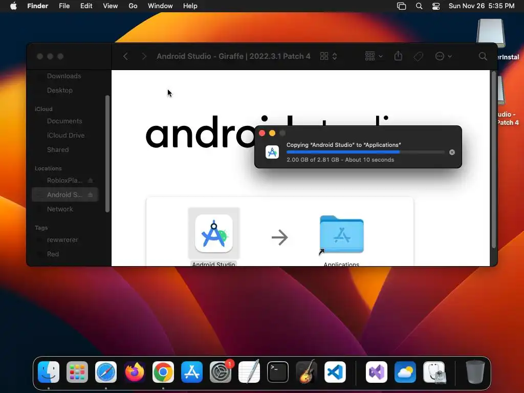This screenshot has height=393, width=524.
Task: Select Desktop in the sidebar
Action: (60, 90)
